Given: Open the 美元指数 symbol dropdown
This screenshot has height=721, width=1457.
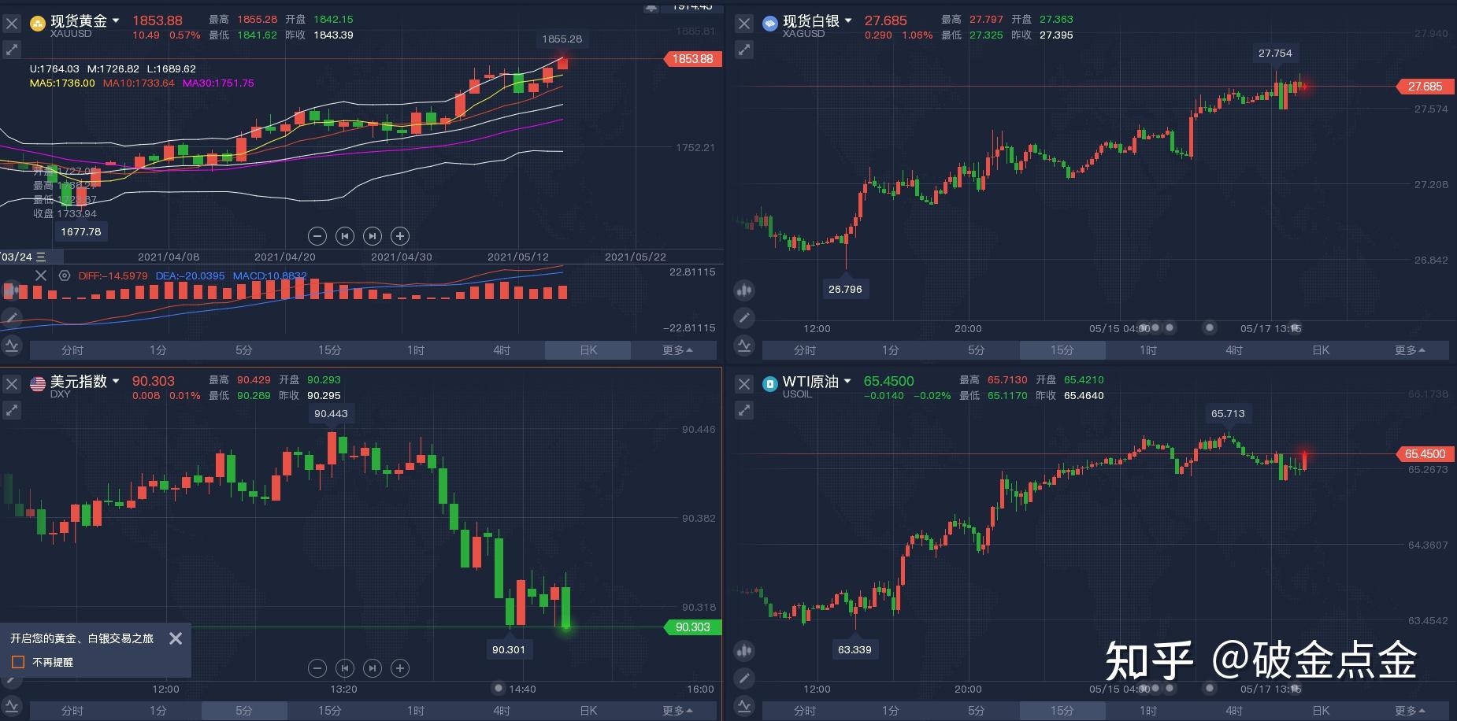Looking at the screenshot, I should [x=116, y=381].
